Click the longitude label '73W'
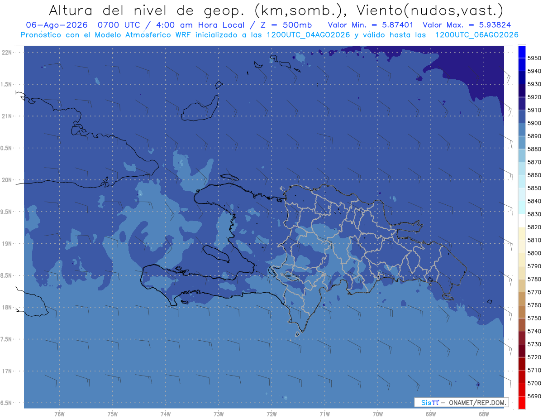Image resolution: width=543 pixels, height=420 pixels. tap(219, 414)
